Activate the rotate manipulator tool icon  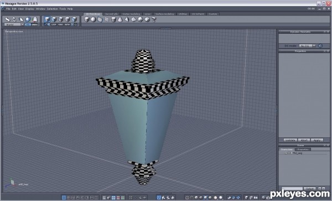point(14,19)
